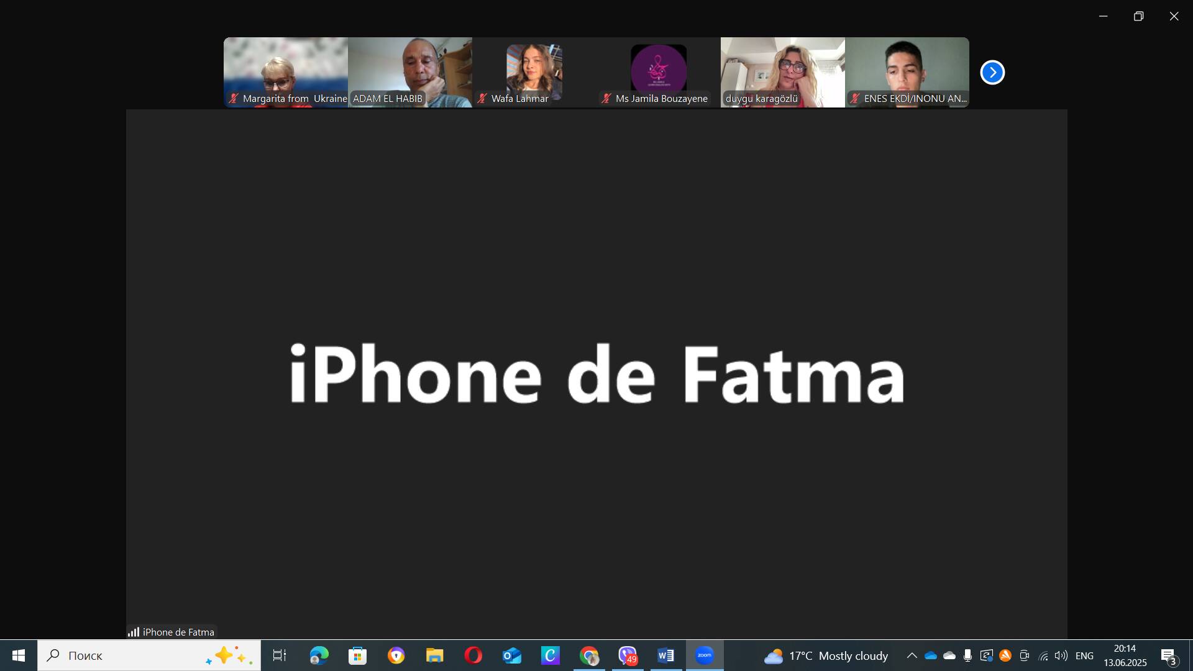Click the Zoom taskbar icon

[x=705, y=655]
